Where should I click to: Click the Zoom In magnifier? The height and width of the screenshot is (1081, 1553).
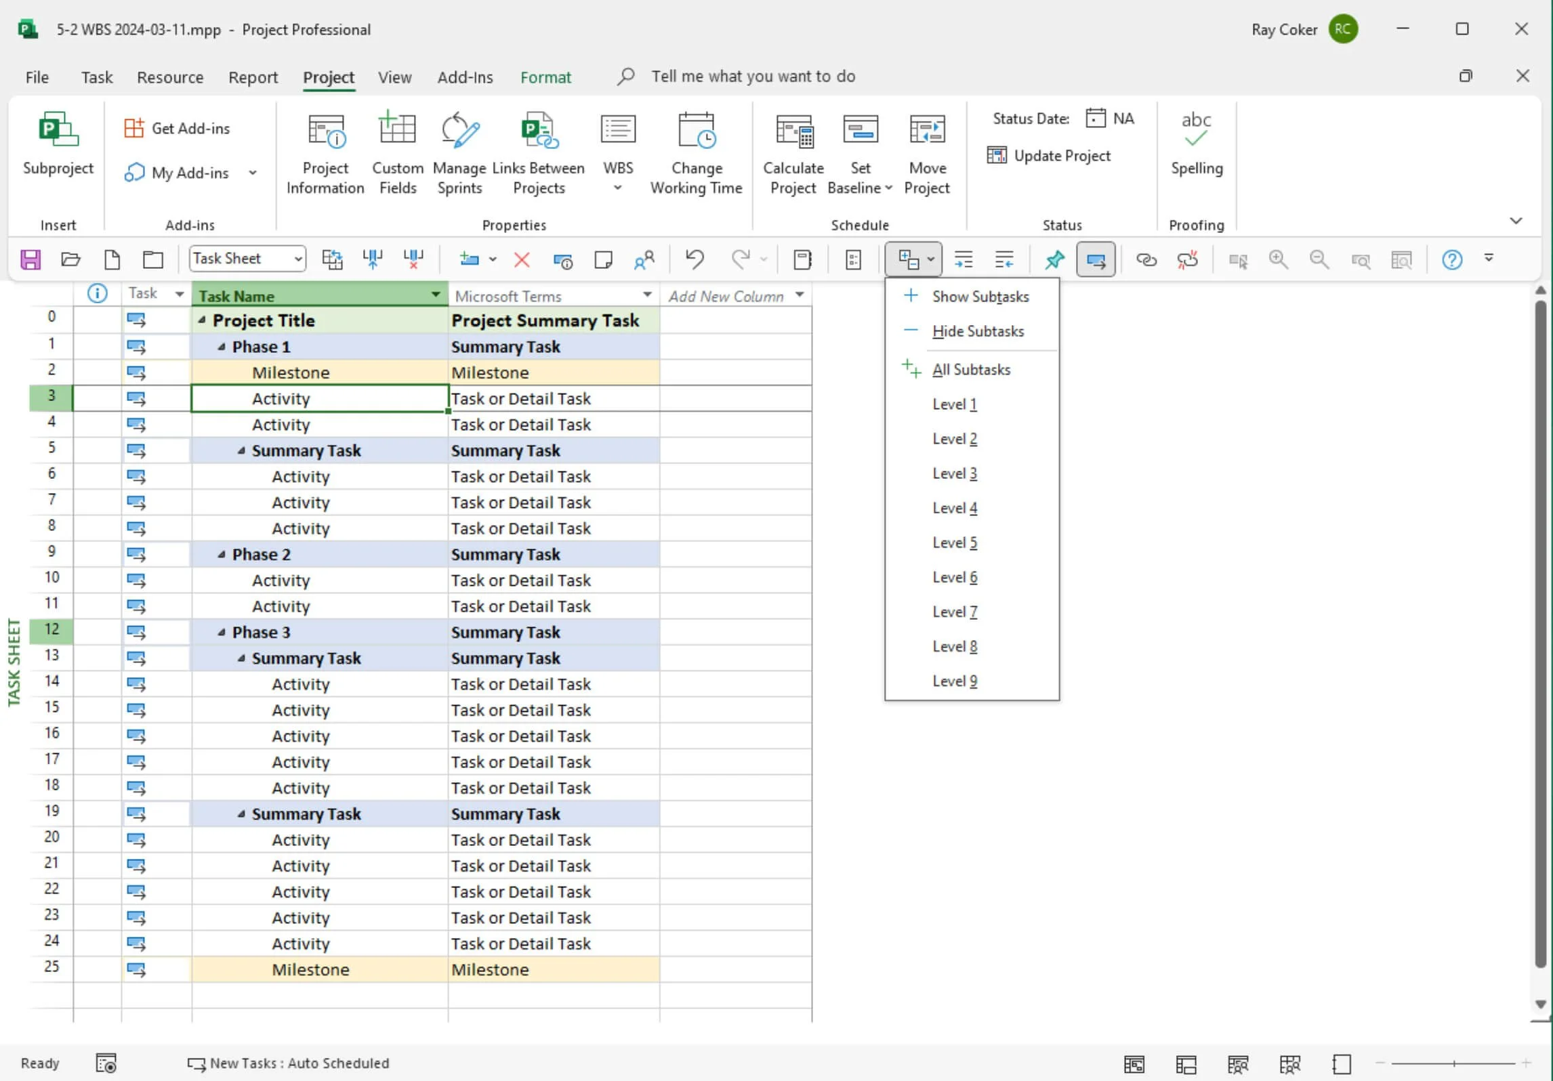coord(1279,259)
